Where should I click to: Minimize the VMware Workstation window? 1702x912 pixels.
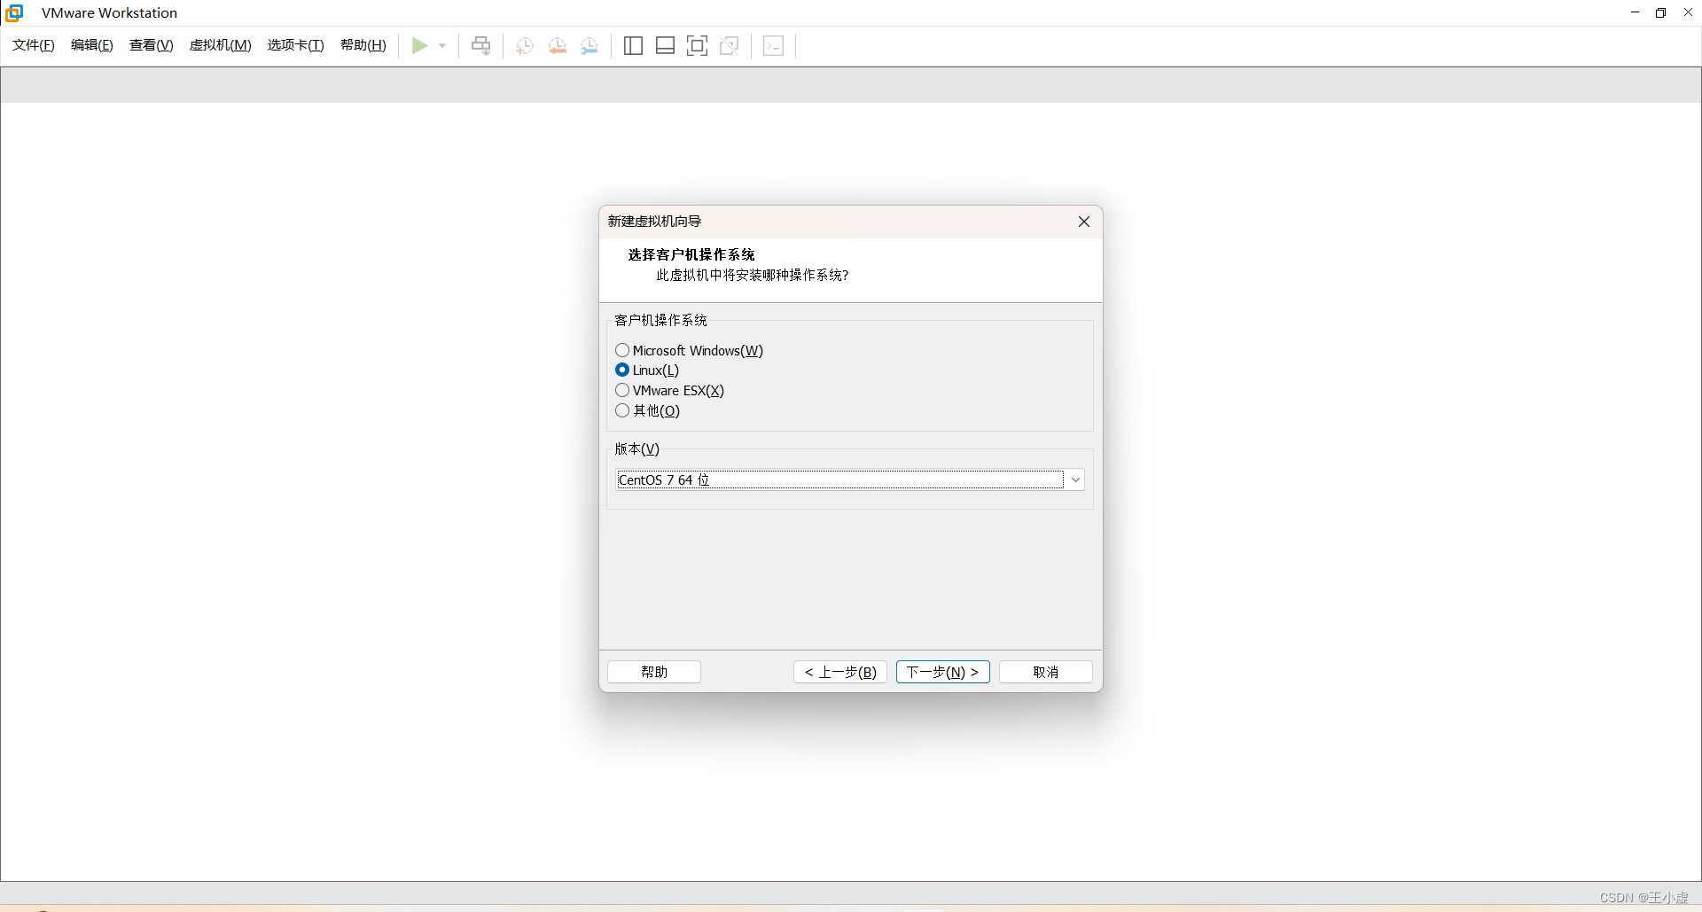coord(1636,12)
